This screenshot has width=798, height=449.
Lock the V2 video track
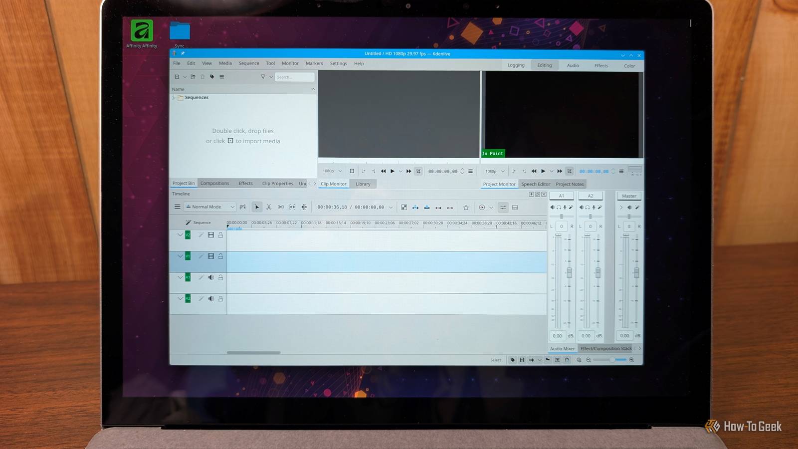pyautogui.click(x=220, y=235)
